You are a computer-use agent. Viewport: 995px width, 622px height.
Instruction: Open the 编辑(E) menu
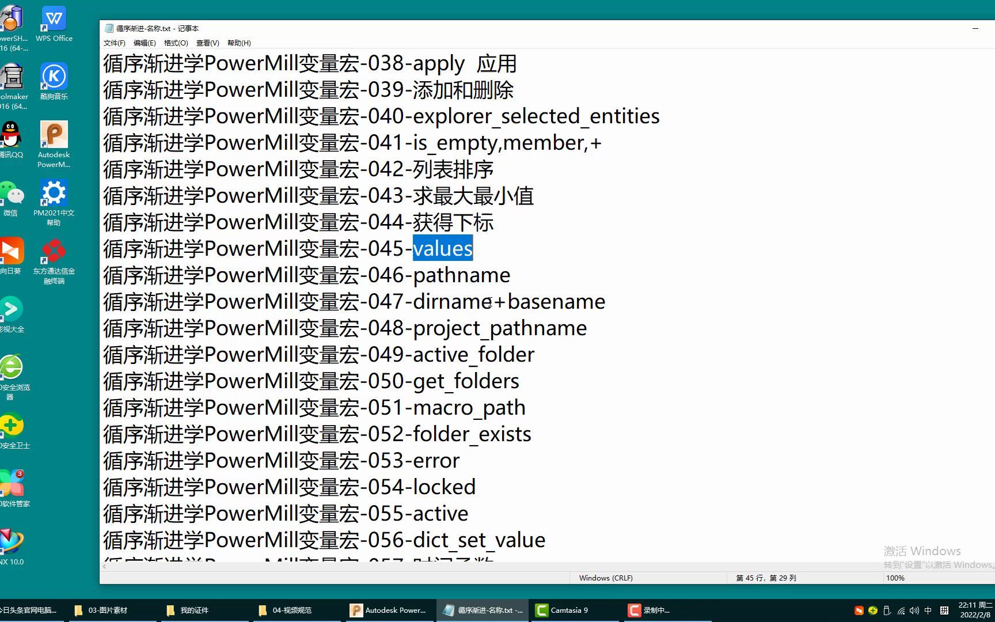145,43
